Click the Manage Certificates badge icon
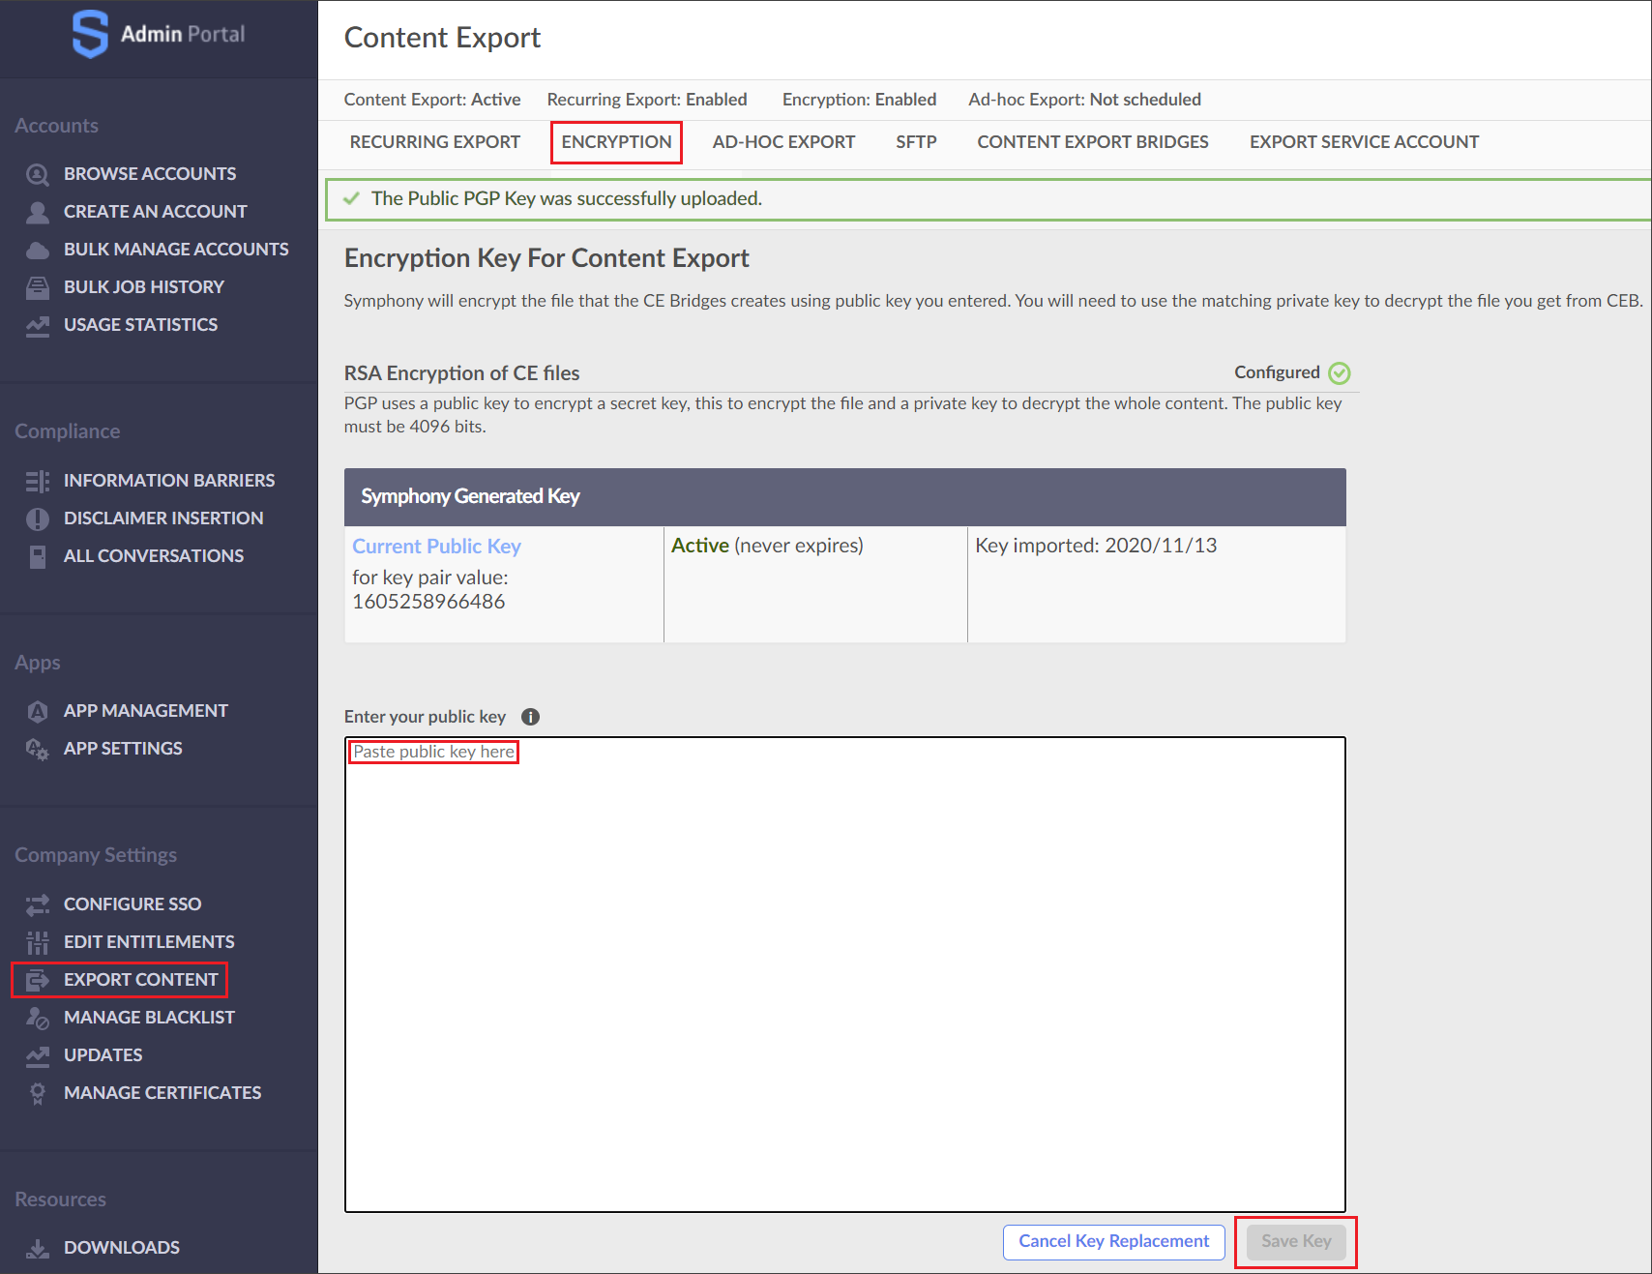The width and height of the screenshot is (1652, 1274). 38,1093
